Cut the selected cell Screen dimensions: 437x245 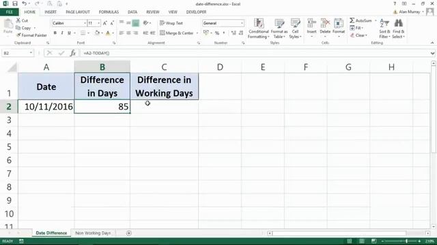coord(22,20)
